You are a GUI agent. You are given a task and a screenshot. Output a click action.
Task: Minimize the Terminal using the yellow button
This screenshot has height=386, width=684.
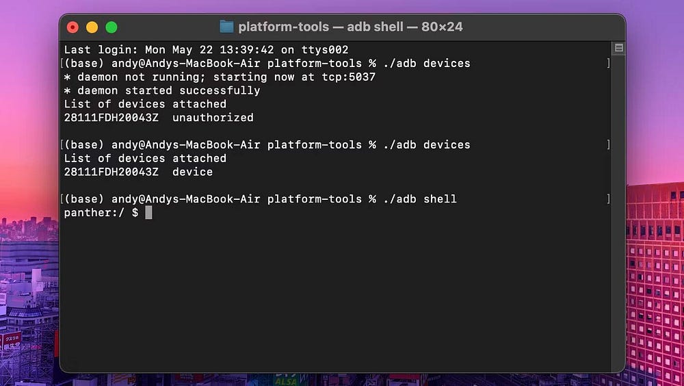(92, 27)
